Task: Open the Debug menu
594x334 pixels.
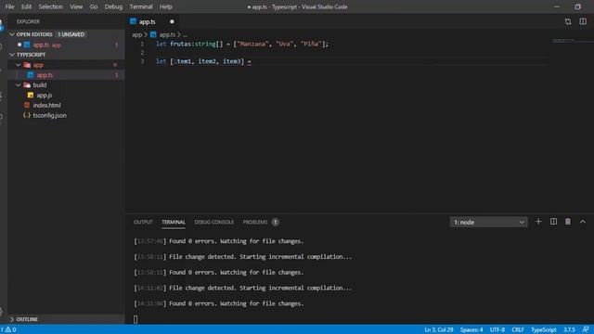Action: click(x=113, y=6)
